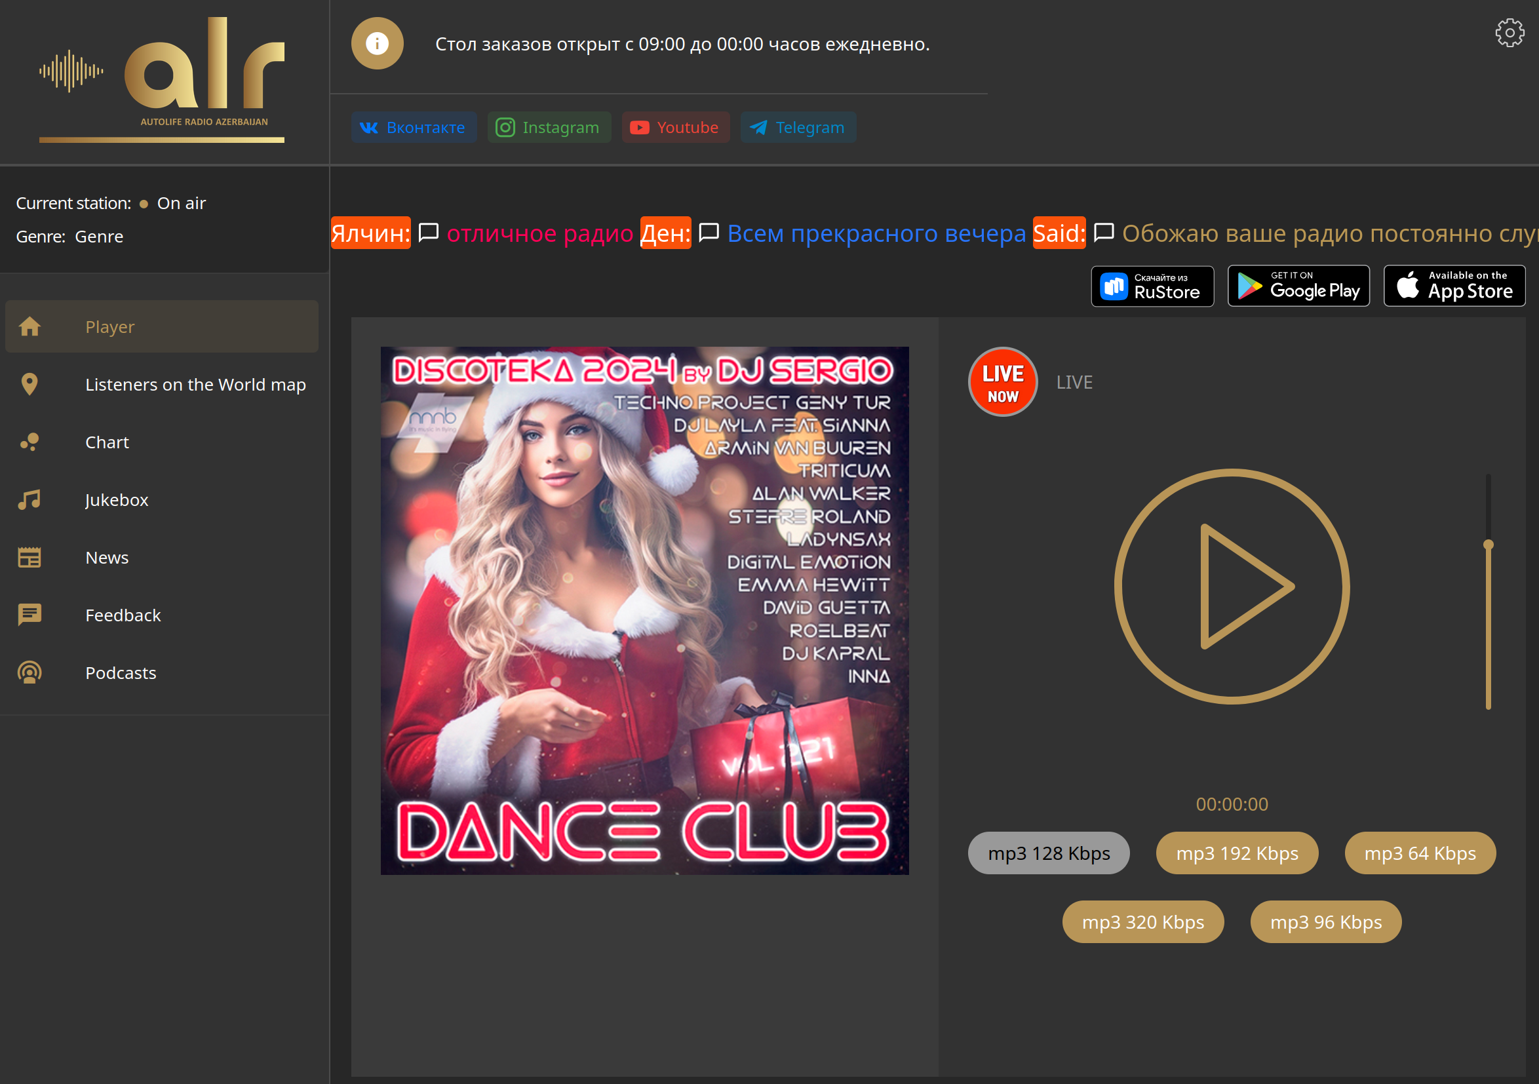Adjust the vertical volume slider
The image size is (1539, 1084).
point(1488,545)
